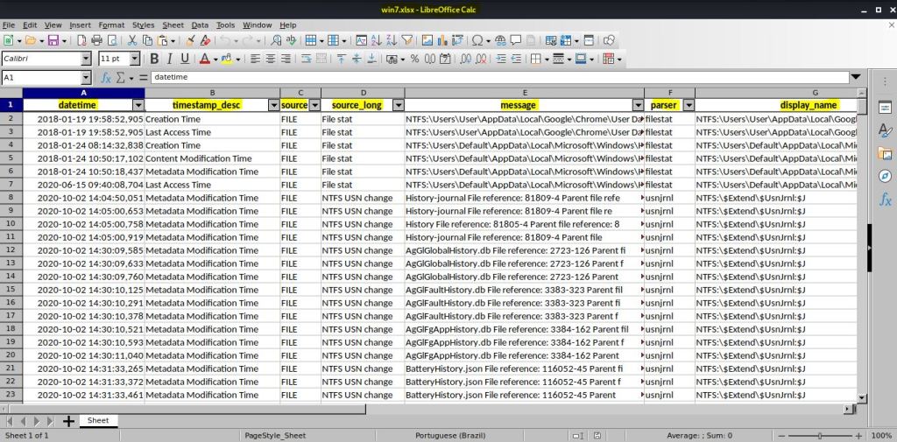Image resolution: width=897 pixels, height=442 pixels.
Task: Click the Save document icon
Action: [53, 40]
